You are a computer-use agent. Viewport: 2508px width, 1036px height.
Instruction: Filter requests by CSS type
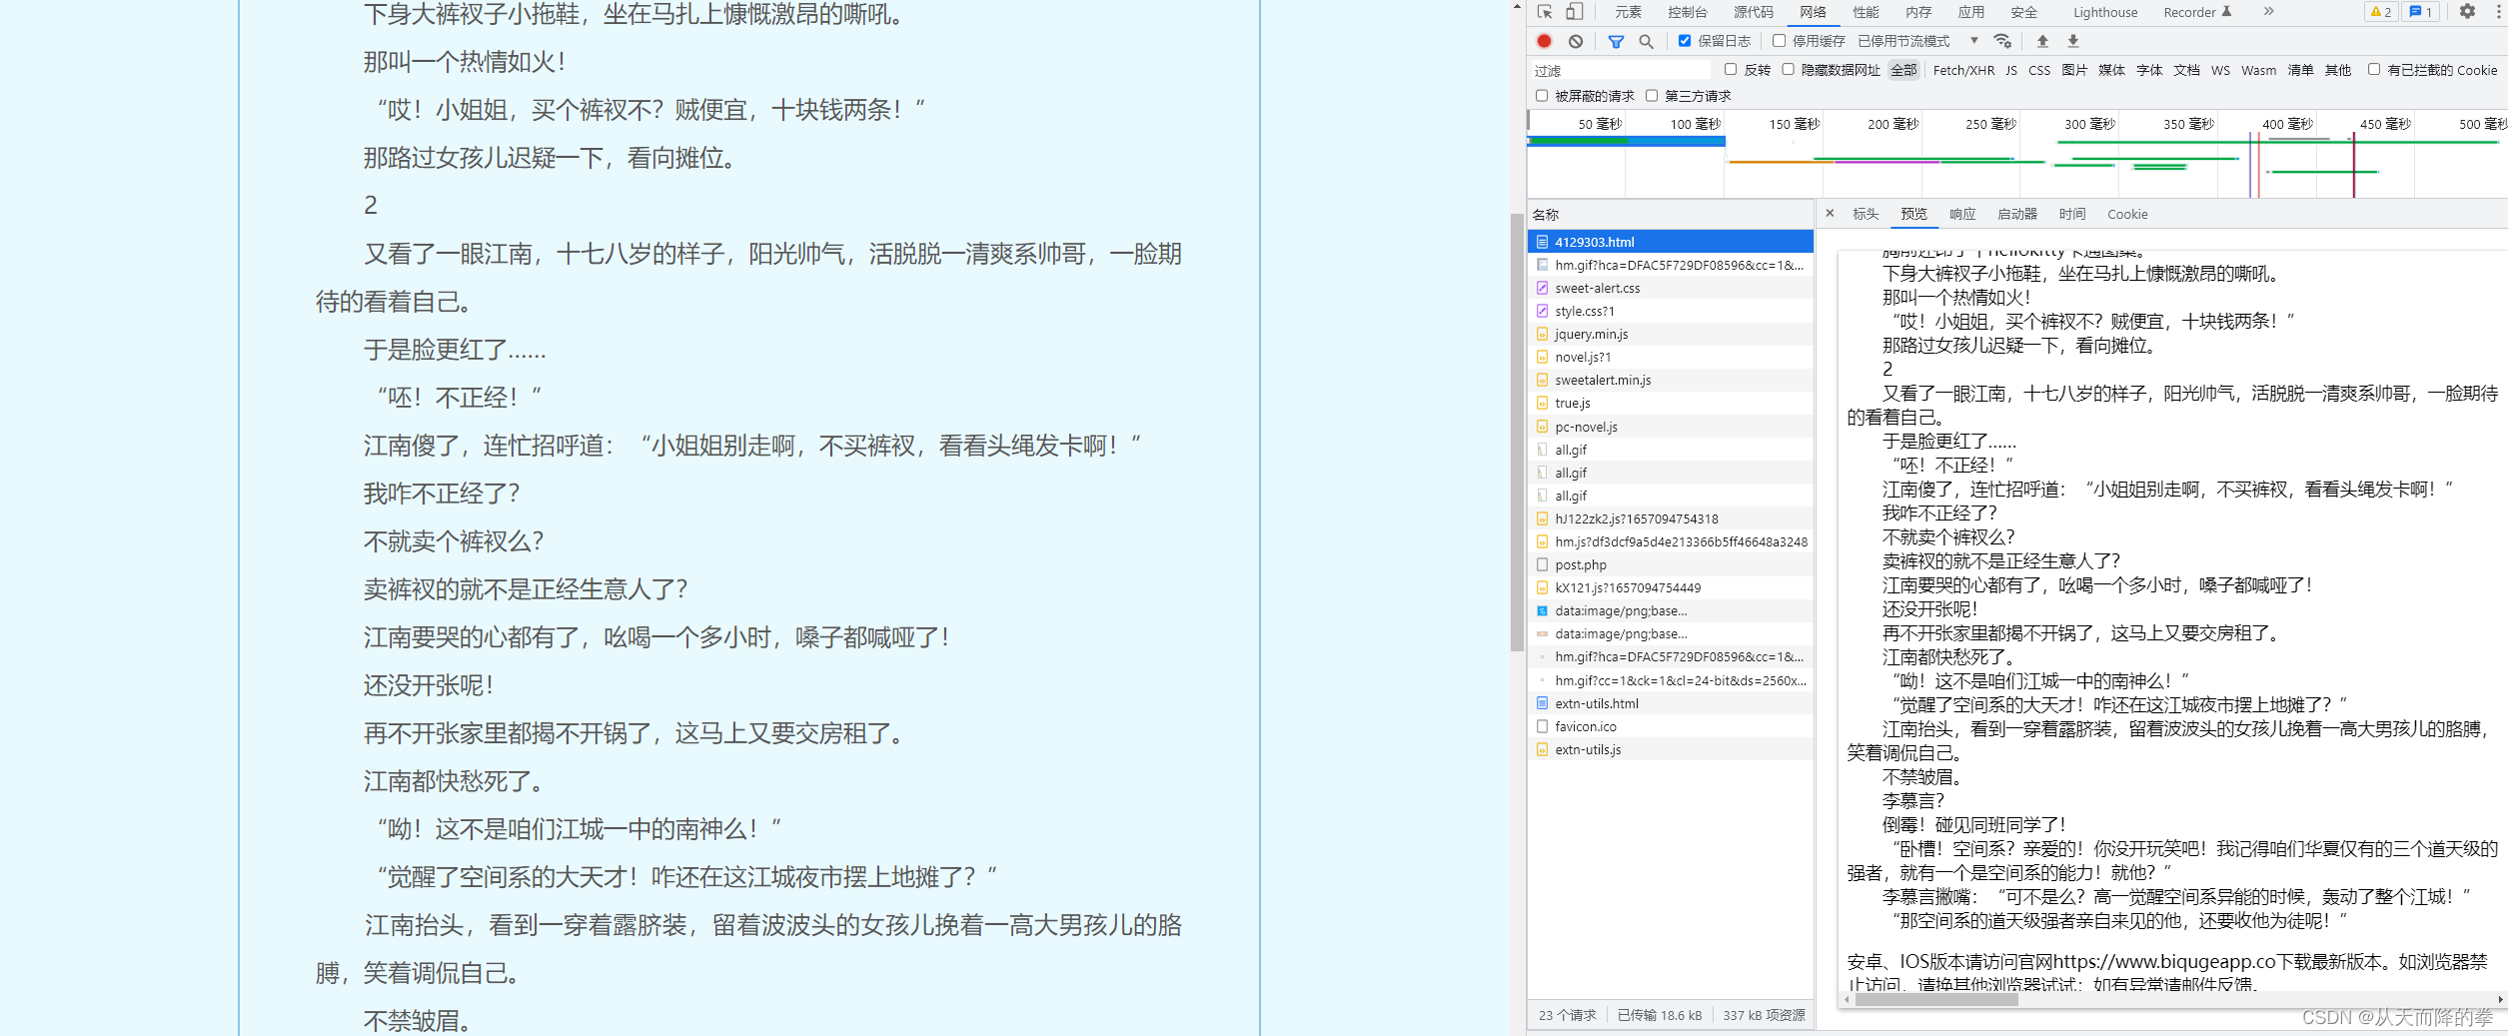[2039, 70]
